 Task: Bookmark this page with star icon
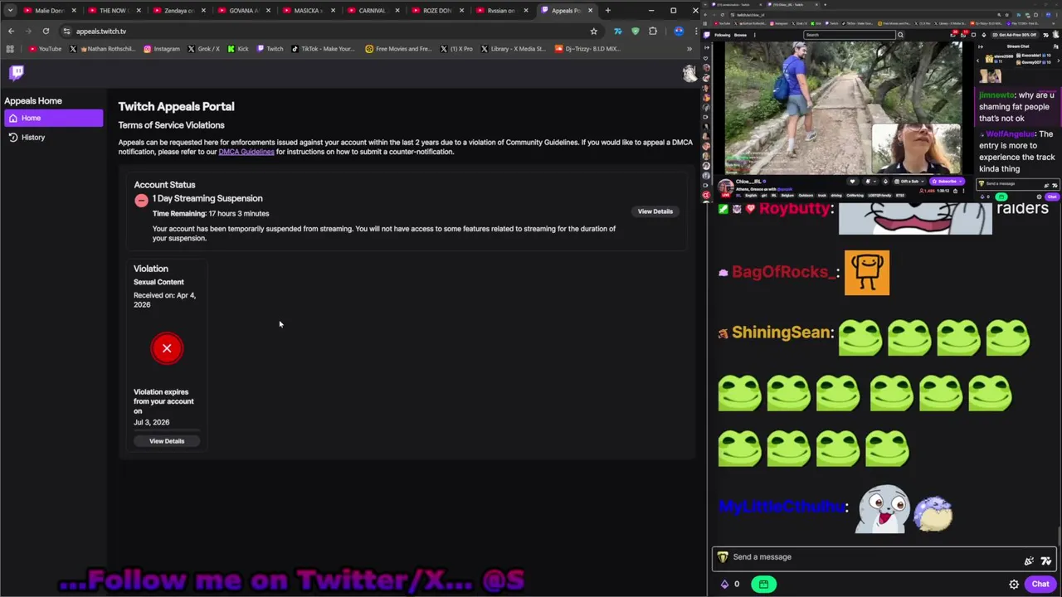click(593, 32)
